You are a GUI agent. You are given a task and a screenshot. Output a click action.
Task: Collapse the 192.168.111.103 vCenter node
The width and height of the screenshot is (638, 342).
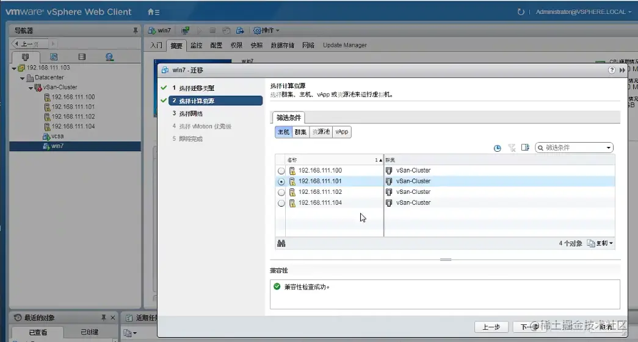[14, 68]
